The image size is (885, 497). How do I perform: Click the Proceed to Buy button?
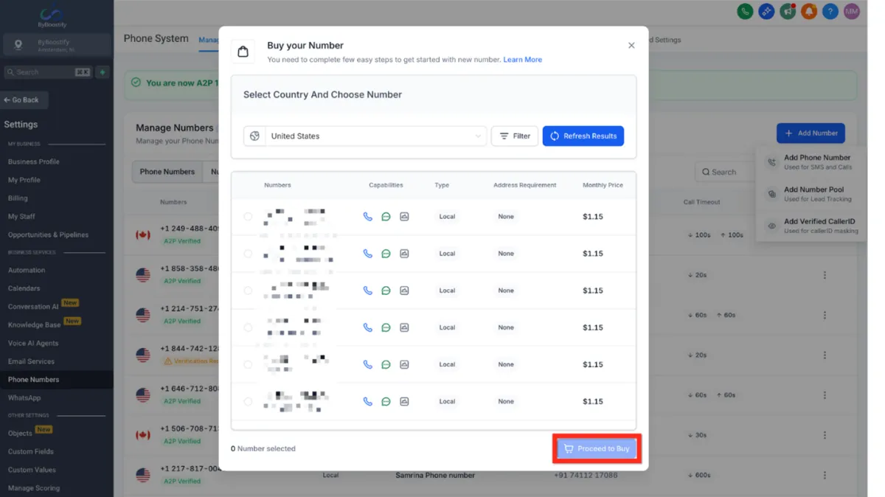point(597,449)
